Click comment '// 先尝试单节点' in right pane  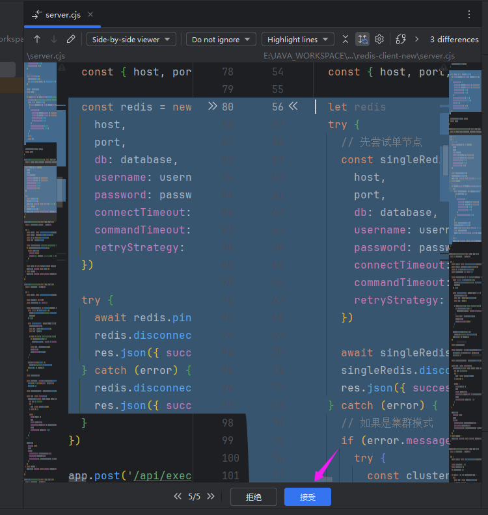click(x=381, y=142)
